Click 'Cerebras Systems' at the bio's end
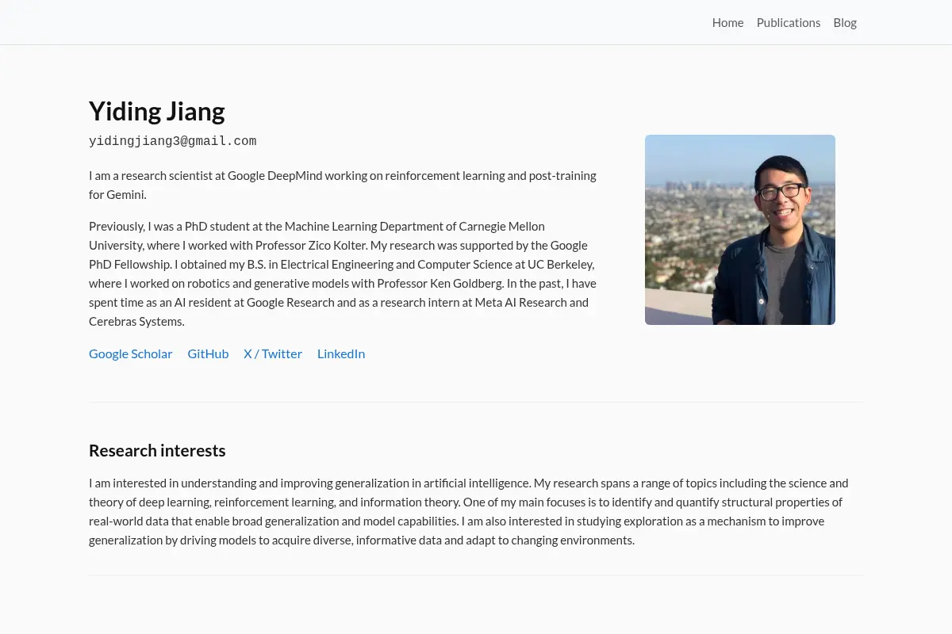The image size is (952, 634). tap(136, 321)
